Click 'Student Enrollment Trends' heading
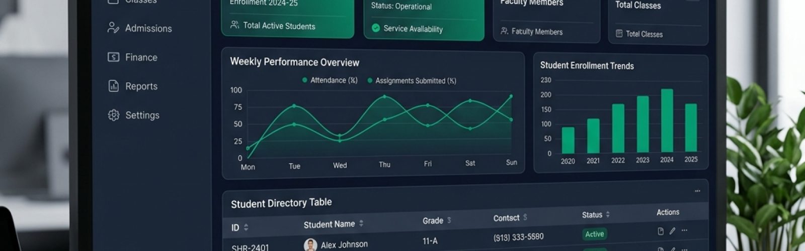The image size is (805, 251). [587, 65]
